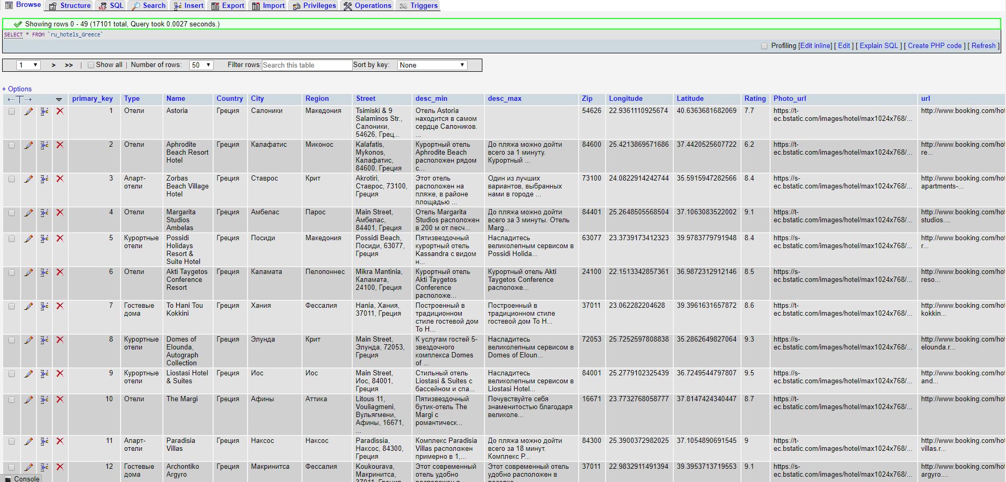Open the Structure tab
The height and width of the screenshot is (482, 1006).
(x=70, y=6)
